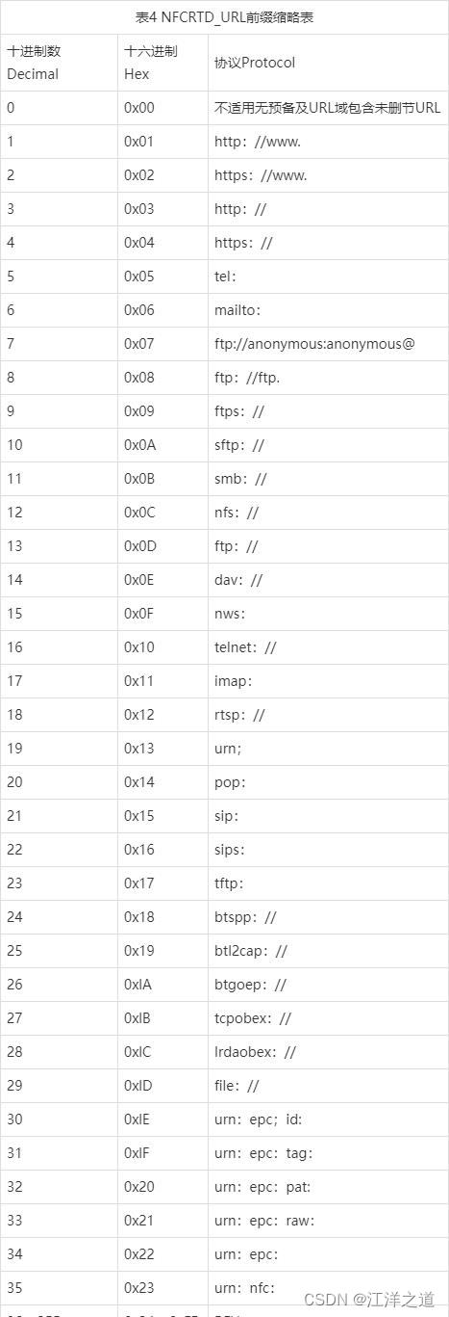Click decimal value 19 cell
Image resolution: width=449 pixels, height=1317 pixels.
coord(59,749)
